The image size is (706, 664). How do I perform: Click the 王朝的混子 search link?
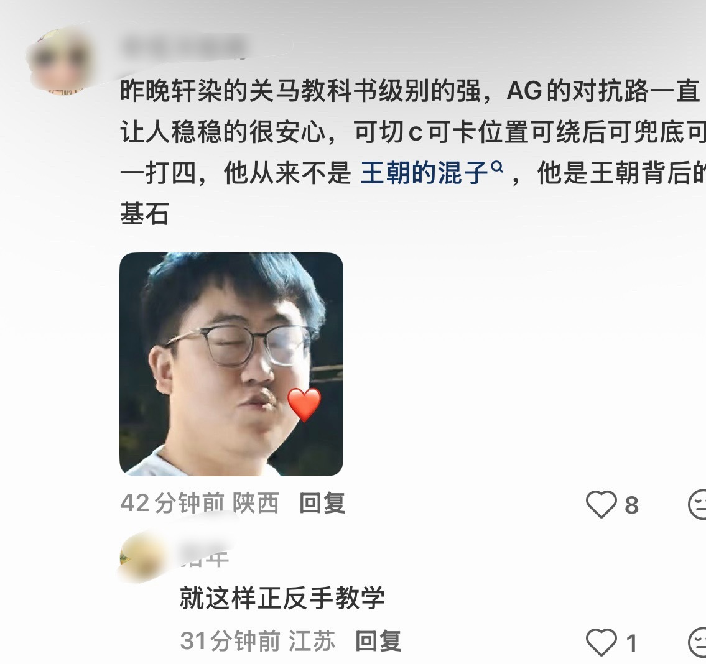tap(425, 173)
